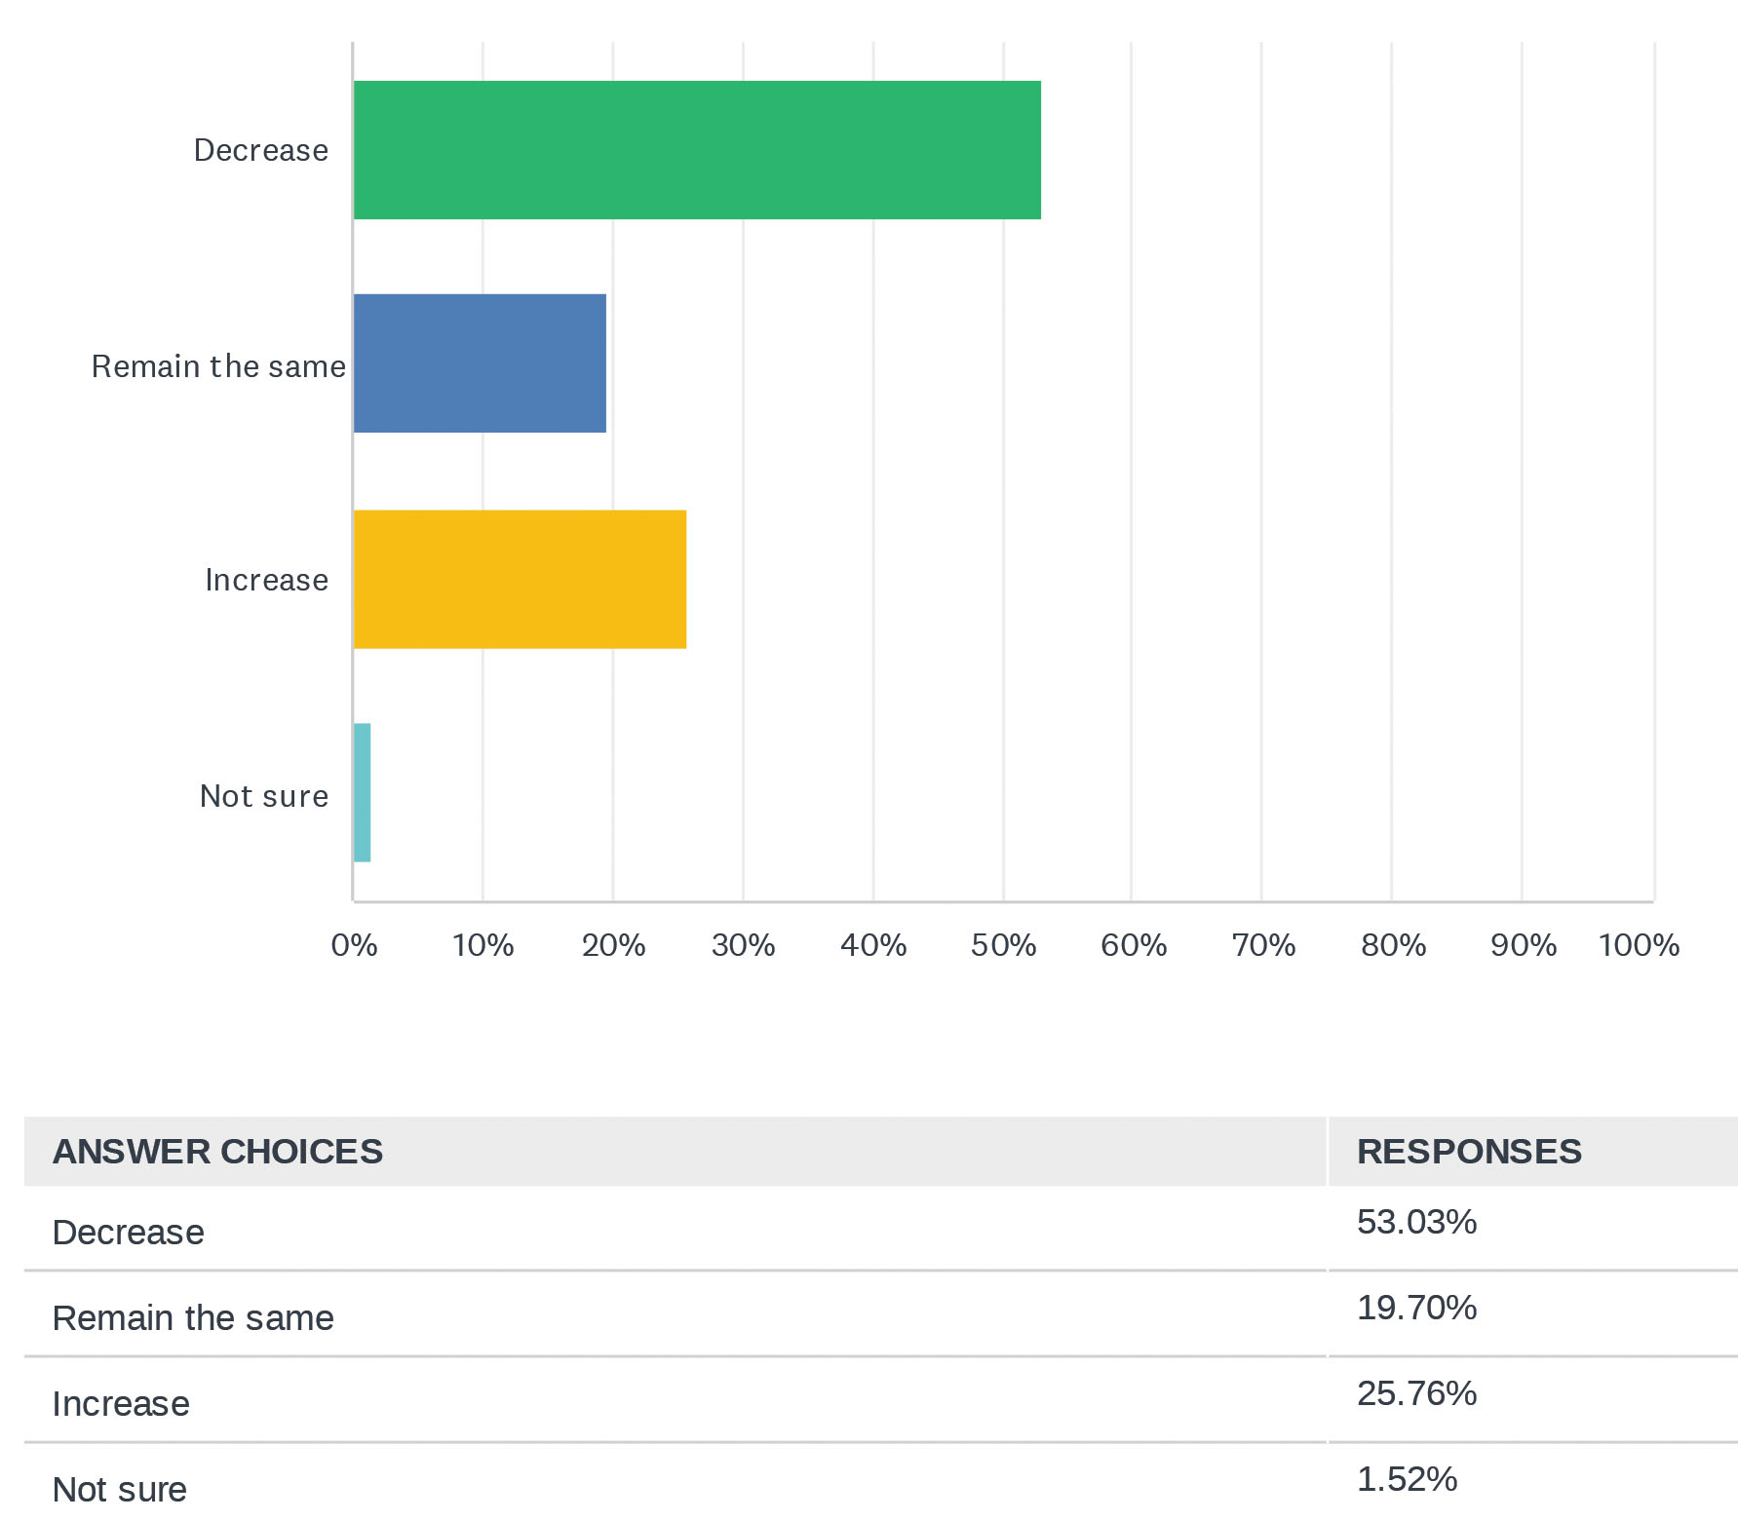1738x1521 pixels.
Task: Click the yellow Increase bar
Action: (x=520, y=579)
